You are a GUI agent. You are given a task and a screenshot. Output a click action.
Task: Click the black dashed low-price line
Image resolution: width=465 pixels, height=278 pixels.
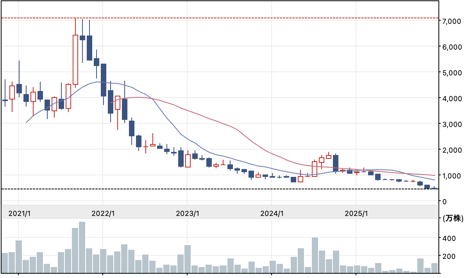220,189
